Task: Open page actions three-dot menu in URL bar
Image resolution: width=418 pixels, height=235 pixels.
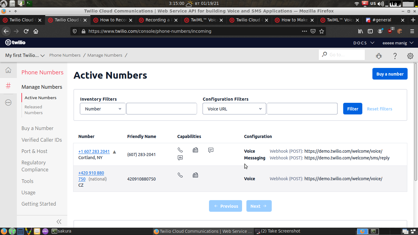Action: (304, 31)
